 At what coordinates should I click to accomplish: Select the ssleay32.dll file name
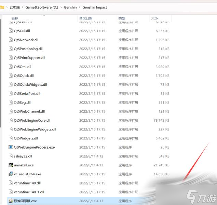click(x=23, y=156)
